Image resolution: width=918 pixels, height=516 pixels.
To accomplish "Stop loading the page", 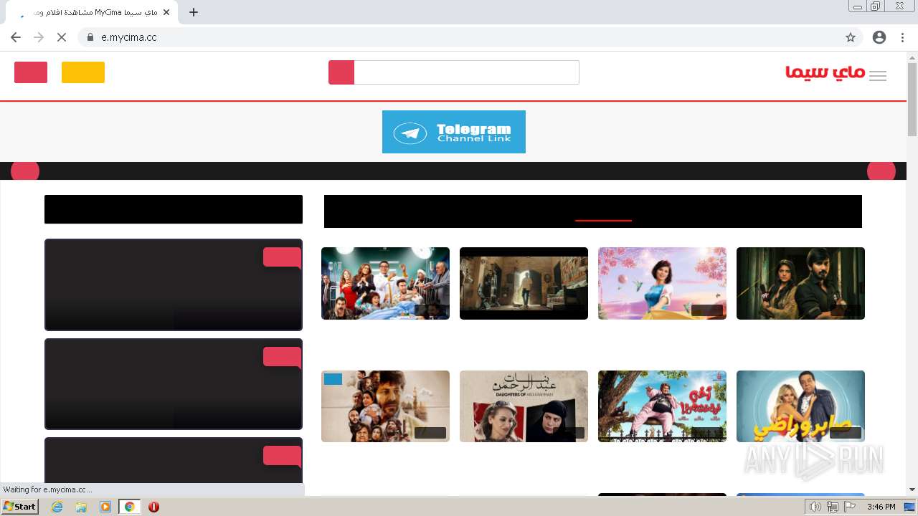I will click(x=62, y=37).
